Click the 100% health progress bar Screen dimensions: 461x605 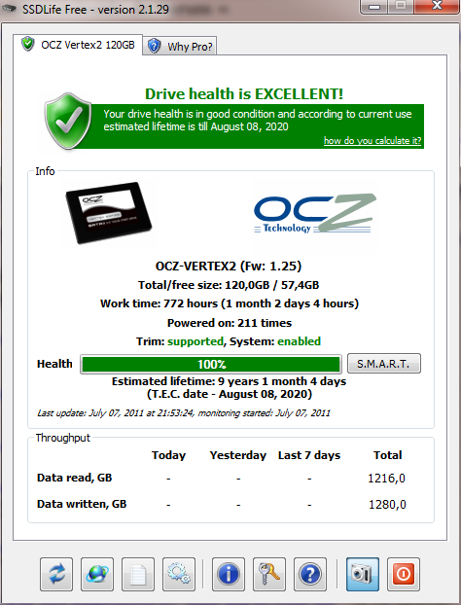211,364
